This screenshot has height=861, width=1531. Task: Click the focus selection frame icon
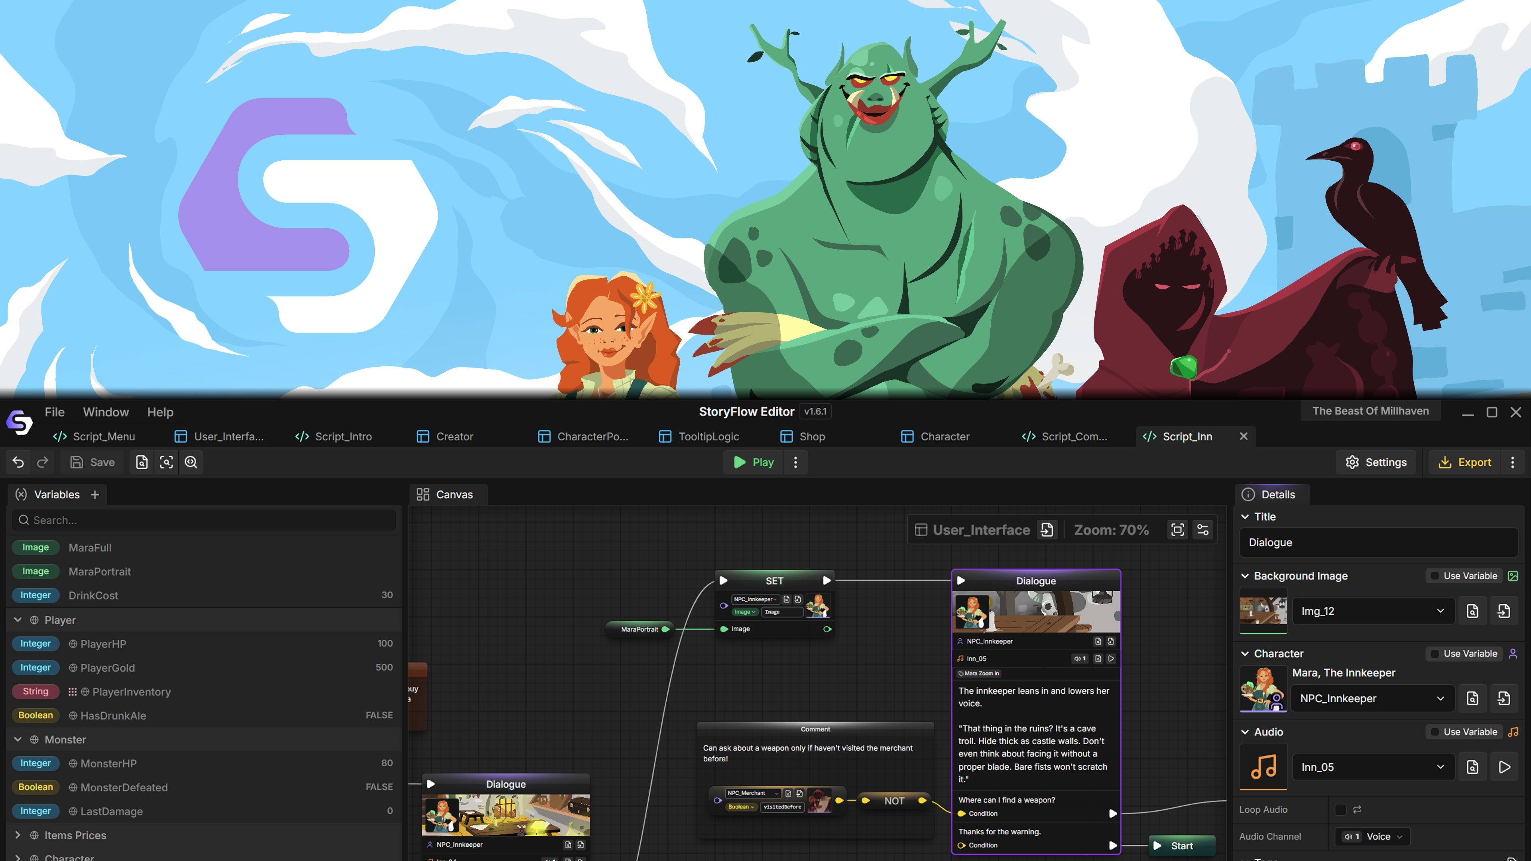[166, 462]
